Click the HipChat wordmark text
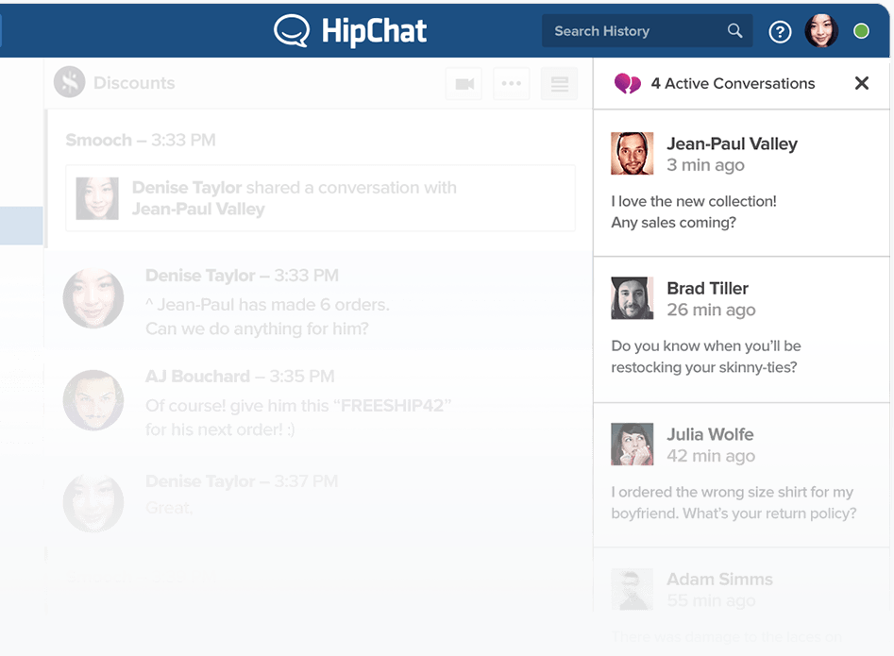Viewport: 894px width, 656px height. coord(374,31)
